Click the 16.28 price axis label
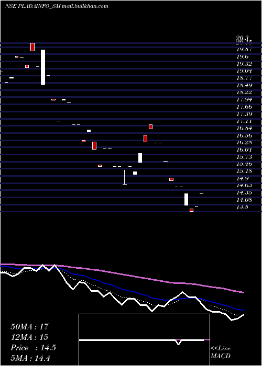Screen dimensions: 262x366 (x=244, y=142)
